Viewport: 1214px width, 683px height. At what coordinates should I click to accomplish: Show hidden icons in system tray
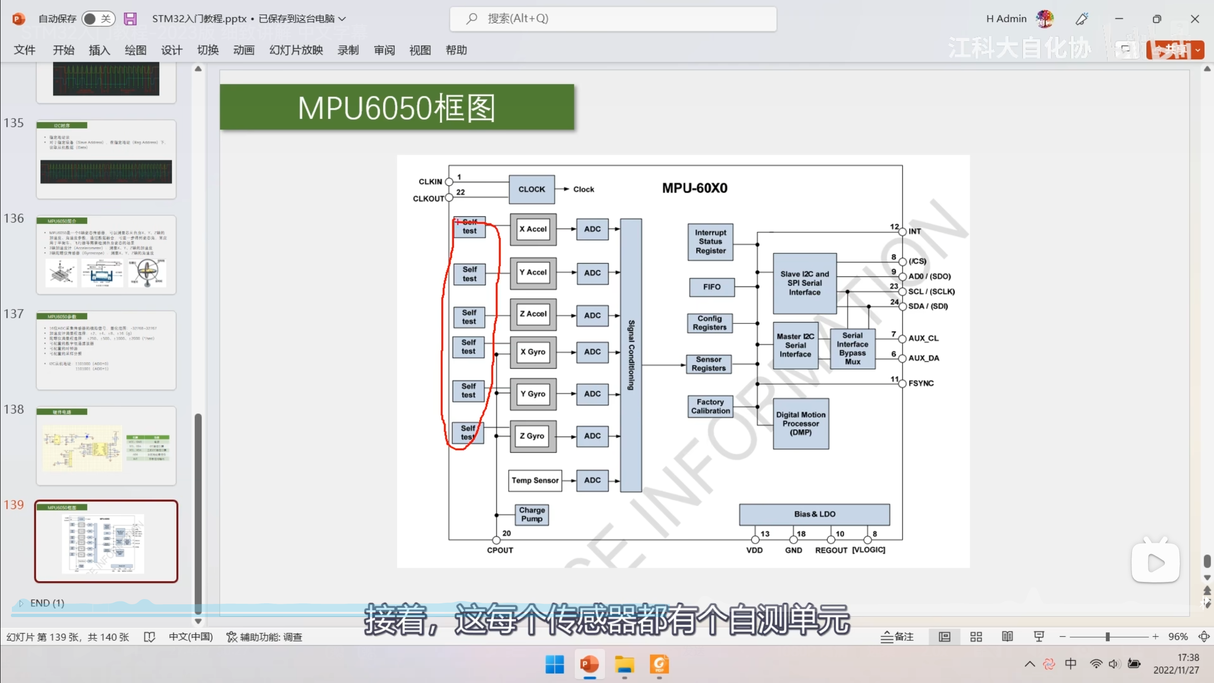point(1030,664)
